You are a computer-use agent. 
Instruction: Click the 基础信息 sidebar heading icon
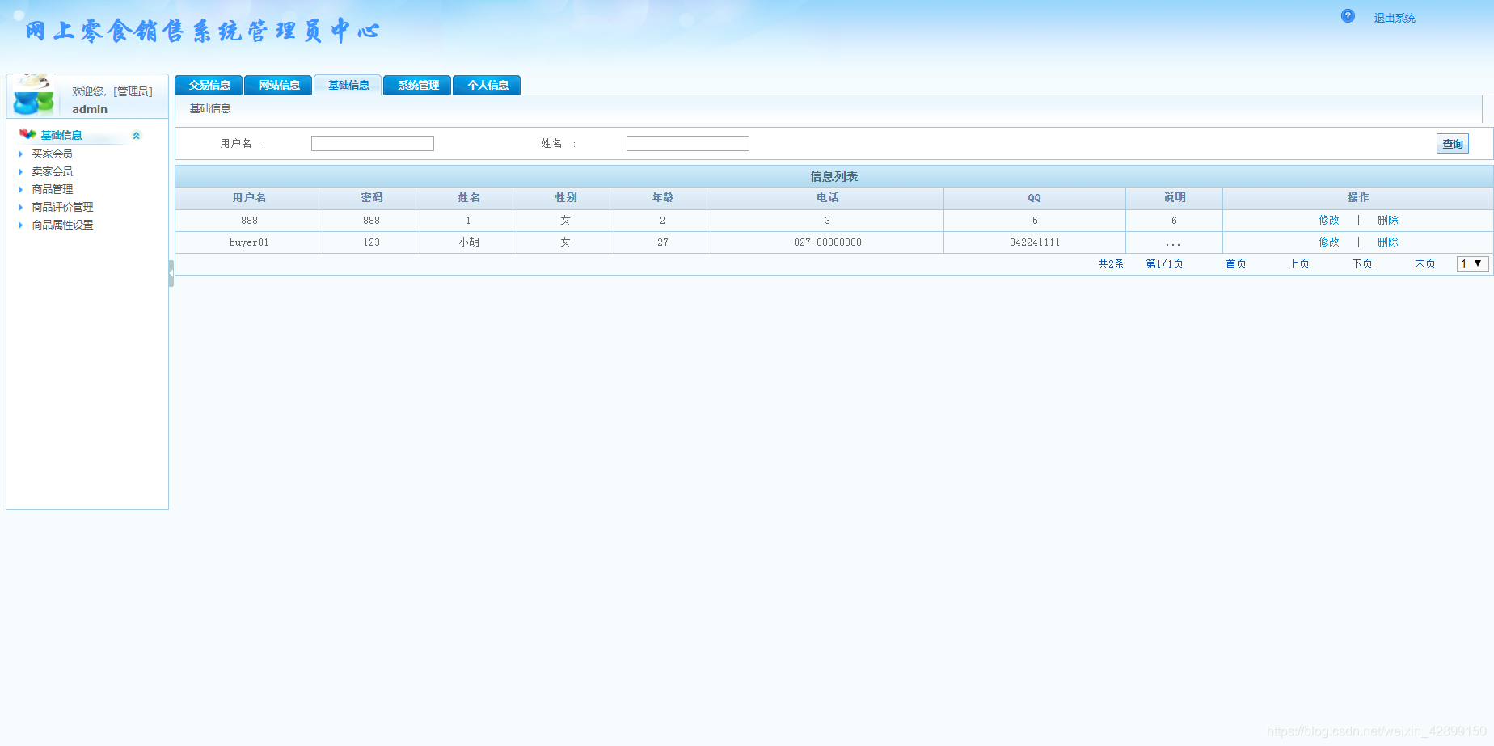click(27, 134)
